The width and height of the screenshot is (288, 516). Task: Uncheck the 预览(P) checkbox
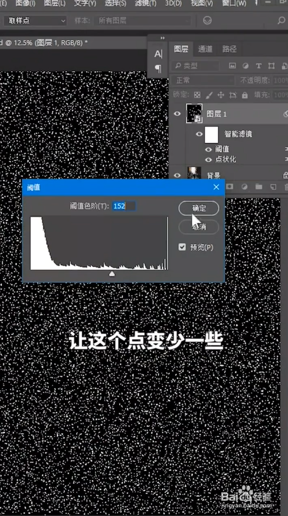pos(182,247)
